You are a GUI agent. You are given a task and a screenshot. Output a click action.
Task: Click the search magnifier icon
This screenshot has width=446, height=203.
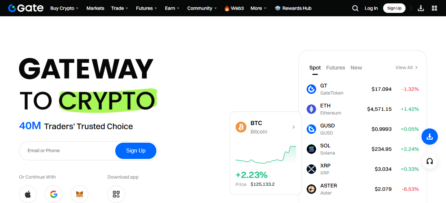pos(355,8)
